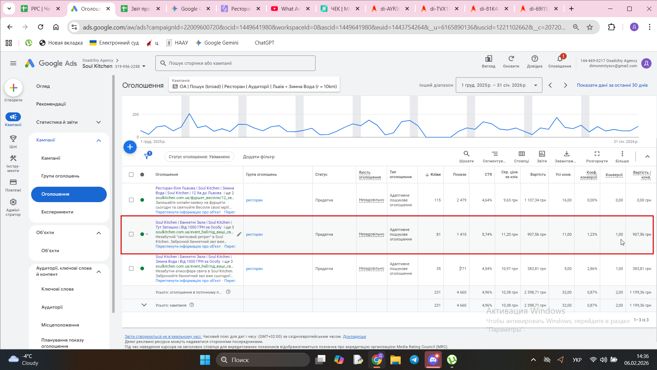Click Show last 30 days data link

pyautogui.click(x=612, y=85)
